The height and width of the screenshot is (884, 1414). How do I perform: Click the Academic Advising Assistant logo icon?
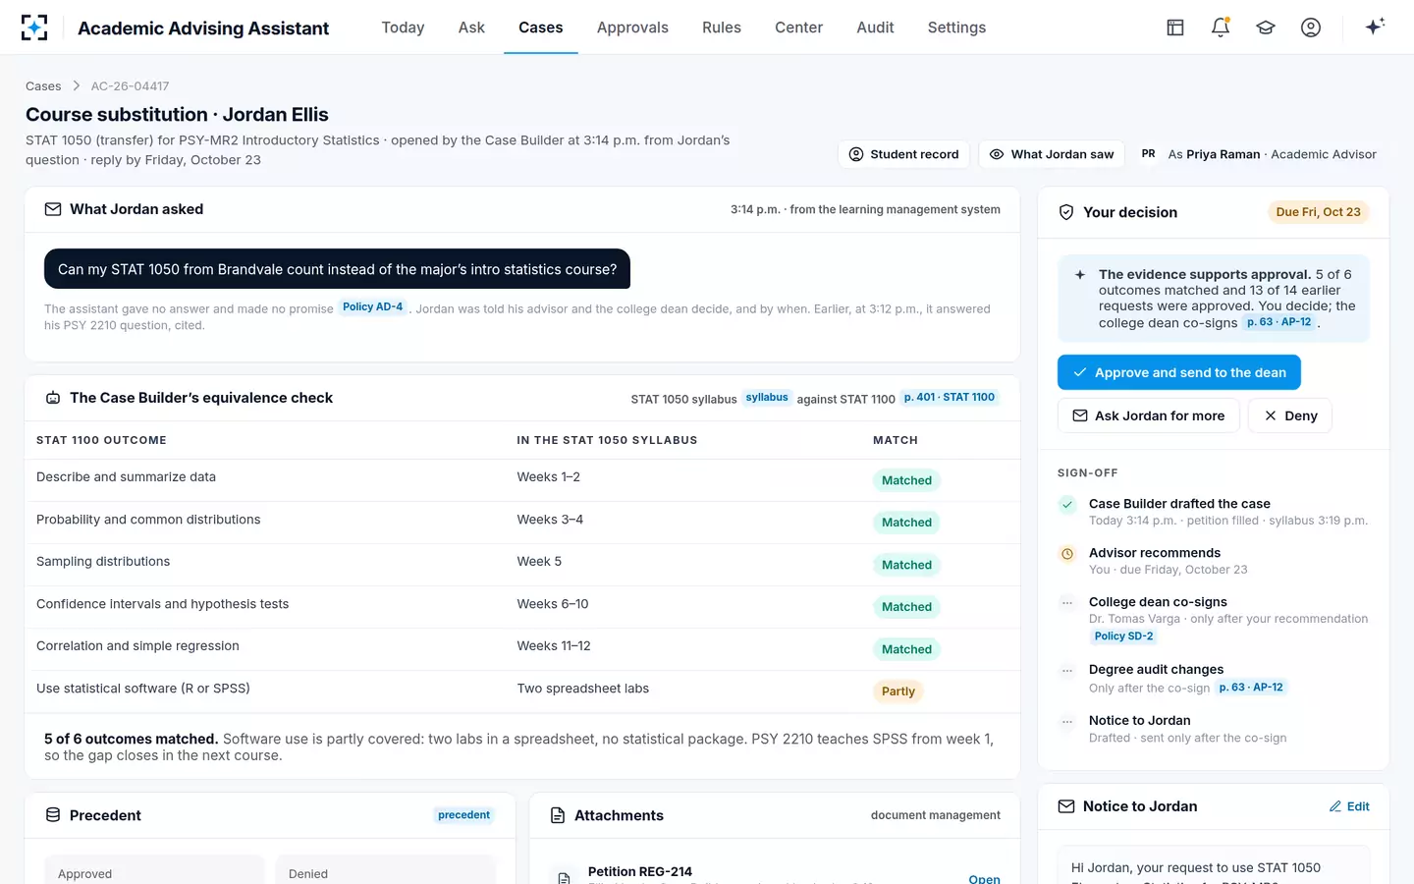pyautogui.click(x=34, y=28)
